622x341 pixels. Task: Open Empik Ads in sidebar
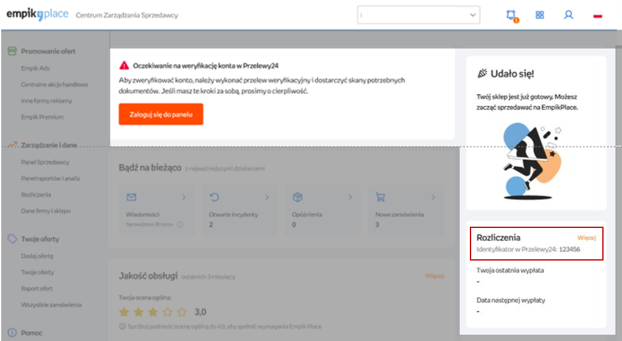coord(34,68)
